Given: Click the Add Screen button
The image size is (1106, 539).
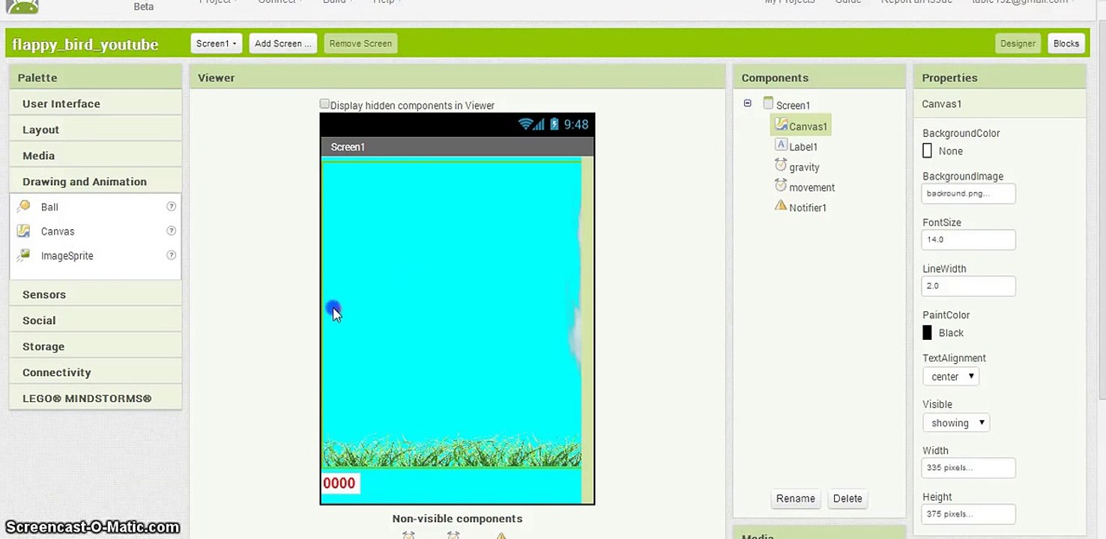Looking at the screenshot, I should (x=282, y=43).
